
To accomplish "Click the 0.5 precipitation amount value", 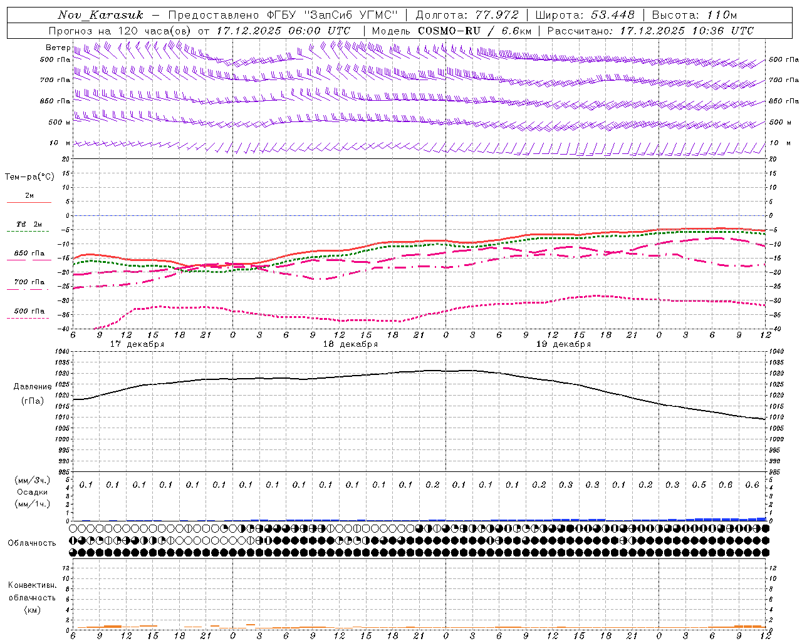I will click(699, 485).
